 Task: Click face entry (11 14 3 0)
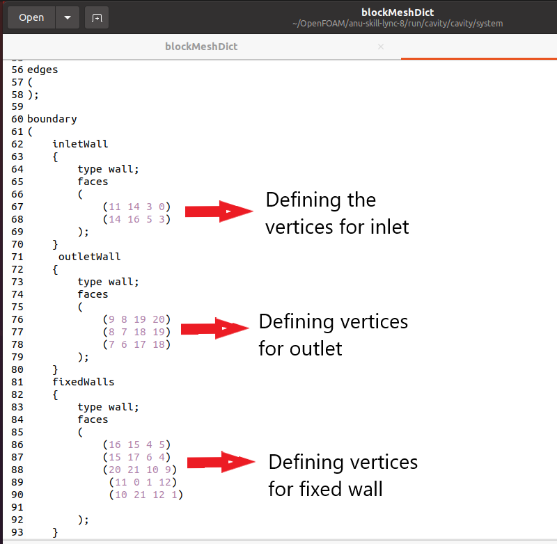[x=136, y=207]
